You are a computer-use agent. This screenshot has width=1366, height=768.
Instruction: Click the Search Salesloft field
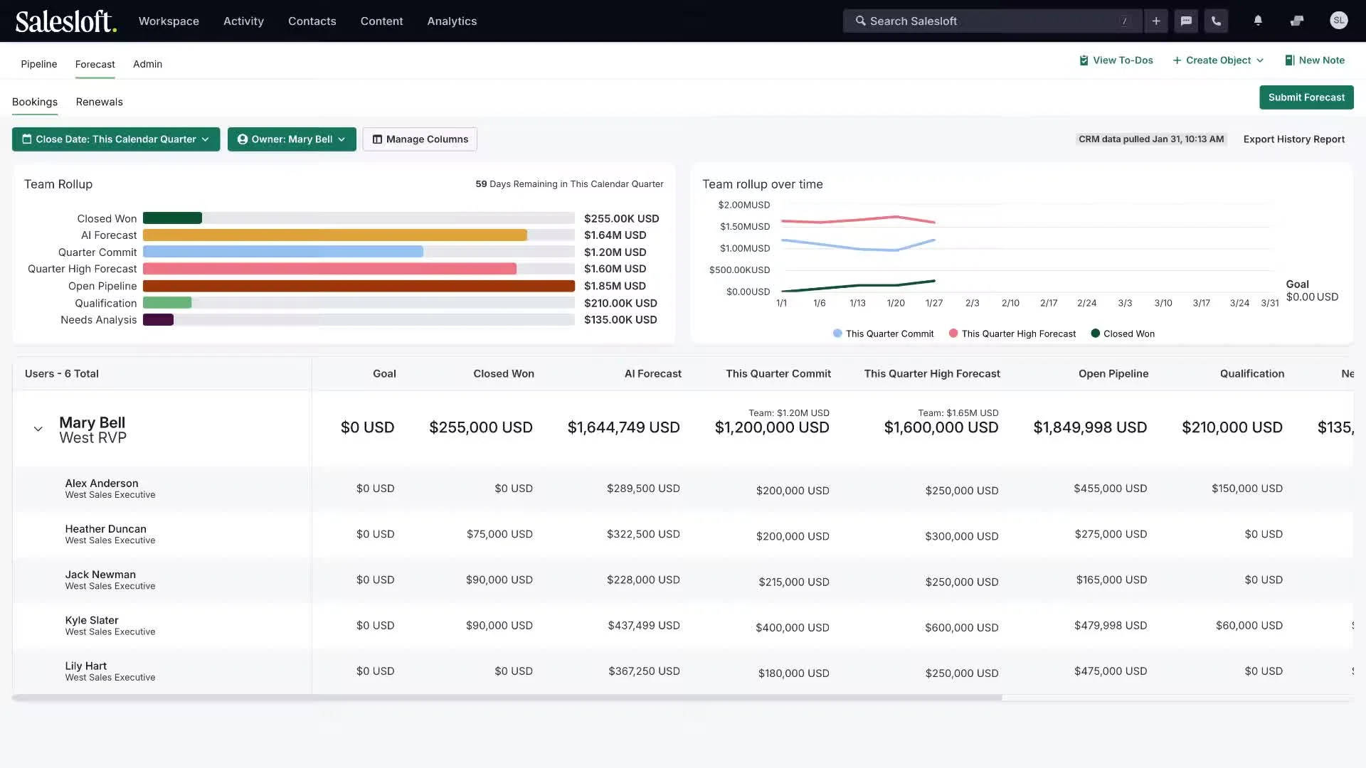pos(992,21)
